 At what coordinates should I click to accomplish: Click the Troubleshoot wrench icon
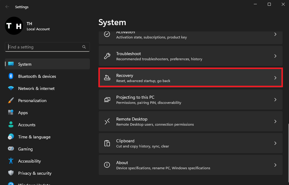[107, 56]
